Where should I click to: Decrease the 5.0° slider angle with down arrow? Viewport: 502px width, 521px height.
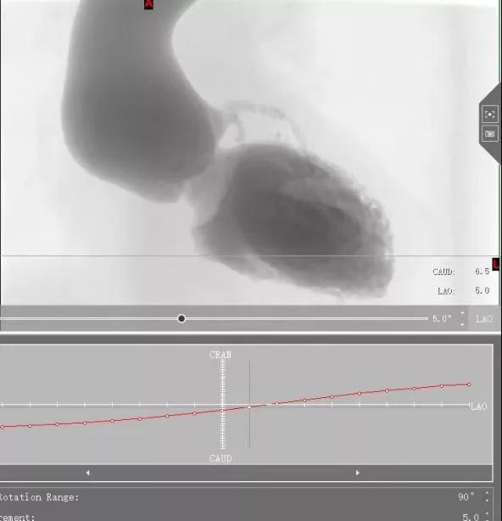pos(462,324)
